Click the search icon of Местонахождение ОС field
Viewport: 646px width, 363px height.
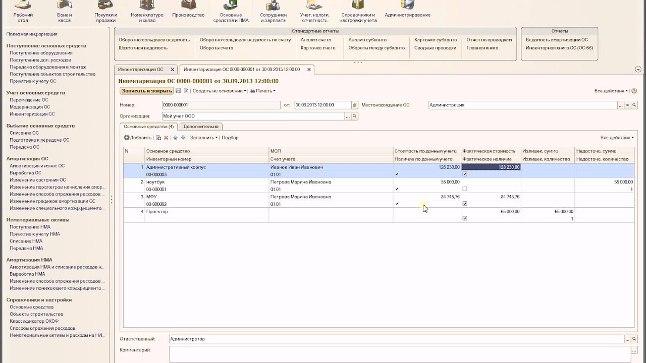[x=634, y=105]
